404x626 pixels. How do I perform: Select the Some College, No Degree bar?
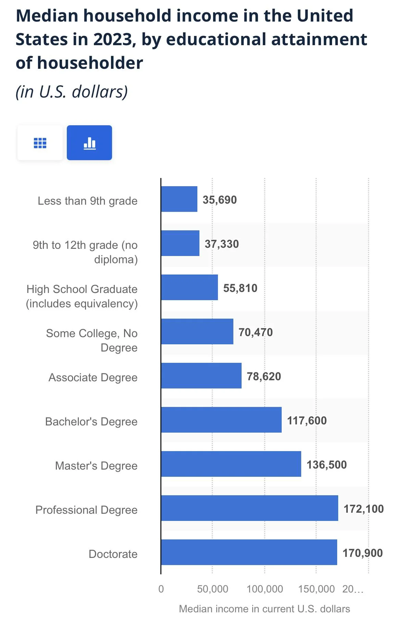click(197, 331)
